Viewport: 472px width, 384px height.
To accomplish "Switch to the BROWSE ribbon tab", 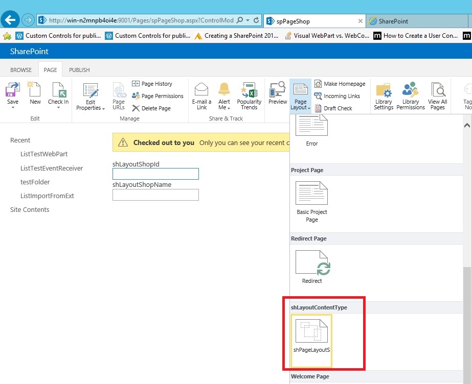I will coord(21,70).
